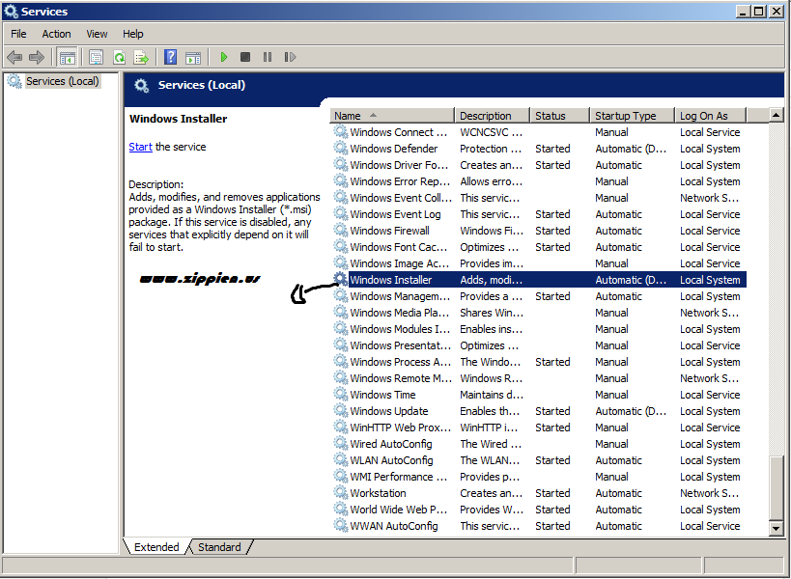The image size is (791, 579).
Task: Click the Back arrow toolbar icon
Action: click(x=14, y=58)
